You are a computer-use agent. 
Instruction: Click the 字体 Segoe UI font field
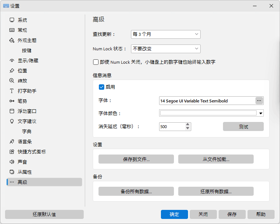[x=207, y=101]
